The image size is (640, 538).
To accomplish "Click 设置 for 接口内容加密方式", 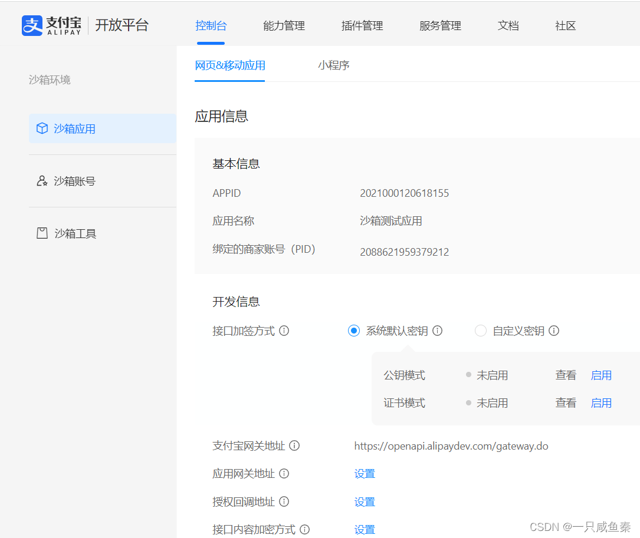I will tap(365, 529).
